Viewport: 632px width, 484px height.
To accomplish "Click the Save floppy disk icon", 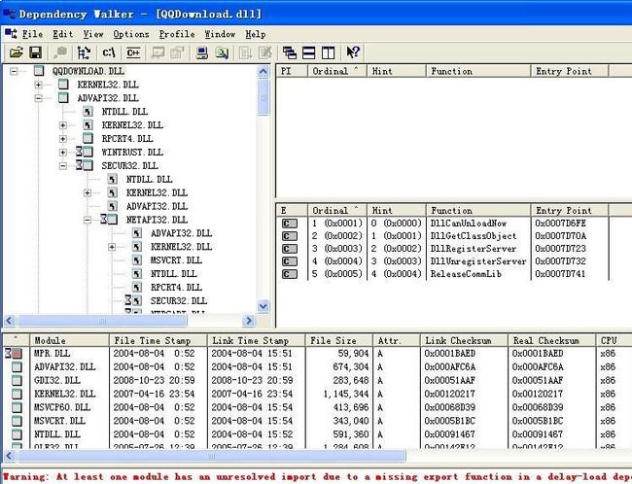I will click(36, 52).
